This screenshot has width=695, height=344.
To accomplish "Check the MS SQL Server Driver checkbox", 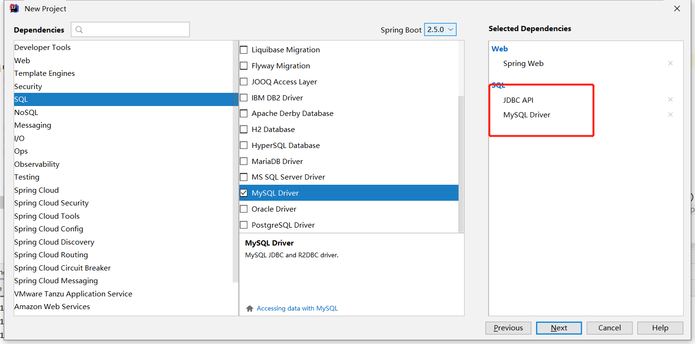I will point(244,177).
